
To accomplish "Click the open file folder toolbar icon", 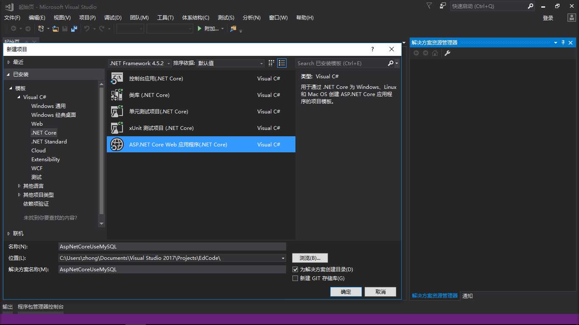I will tap(55, 28).
